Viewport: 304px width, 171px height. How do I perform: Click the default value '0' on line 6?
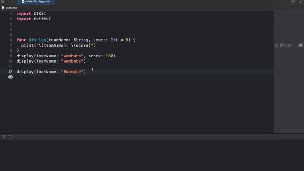(x=127, y=40)
